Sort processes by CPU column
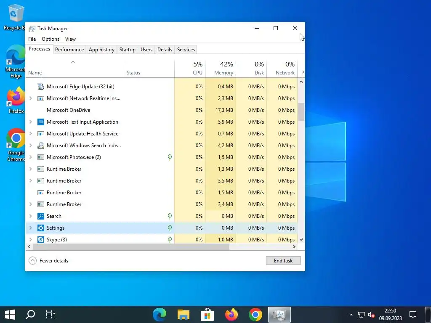Viewport: 431px width, 323px height. [x=190, y=69]
